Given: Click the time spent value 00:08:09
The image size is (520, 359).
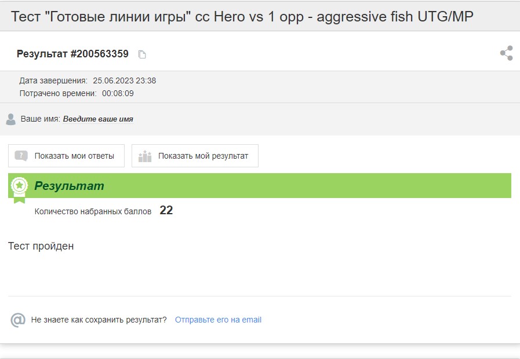Looking at the screenshot, I should pos(118,93).
